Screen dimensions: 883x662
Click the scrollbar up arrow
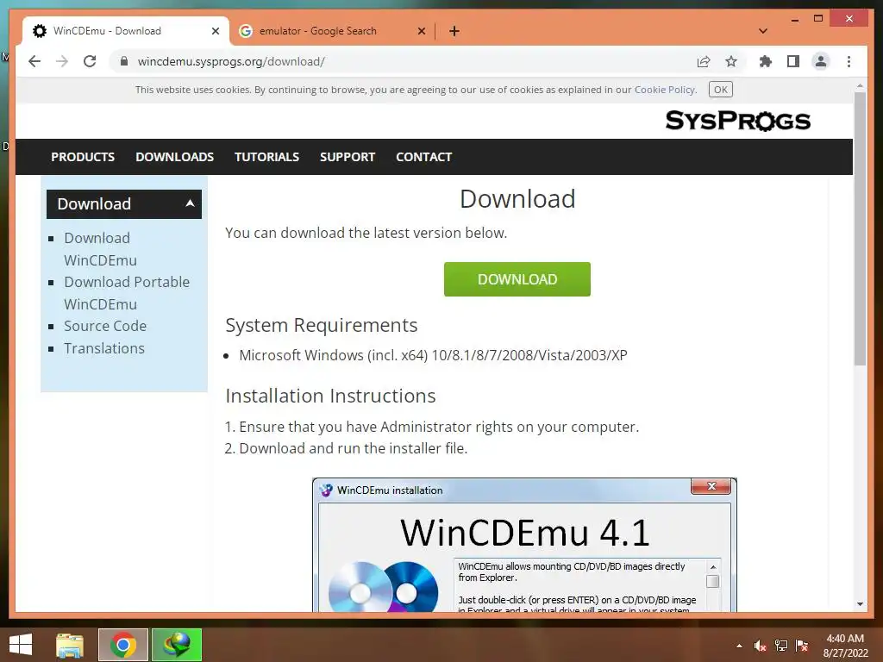(x=860, y=86)
